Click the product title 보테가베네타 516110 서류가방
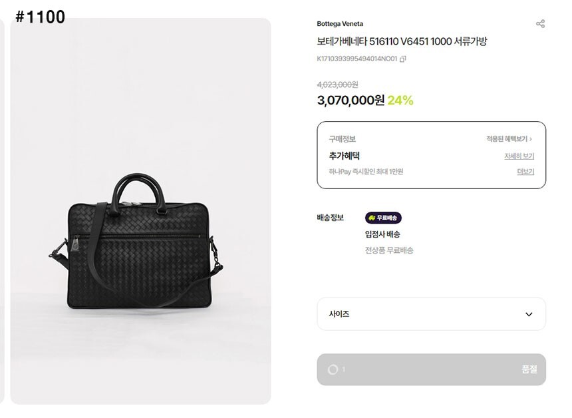The width and height of the screenshot is (572, 418). coord(402,41)
